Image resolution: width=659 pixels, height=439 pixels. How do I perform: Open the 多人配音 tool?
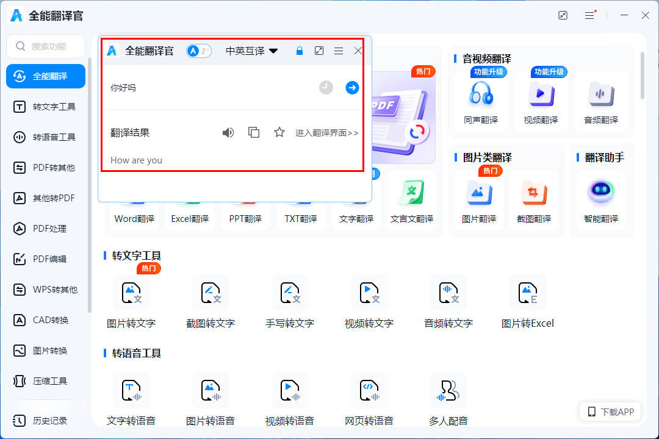[448, 399]
